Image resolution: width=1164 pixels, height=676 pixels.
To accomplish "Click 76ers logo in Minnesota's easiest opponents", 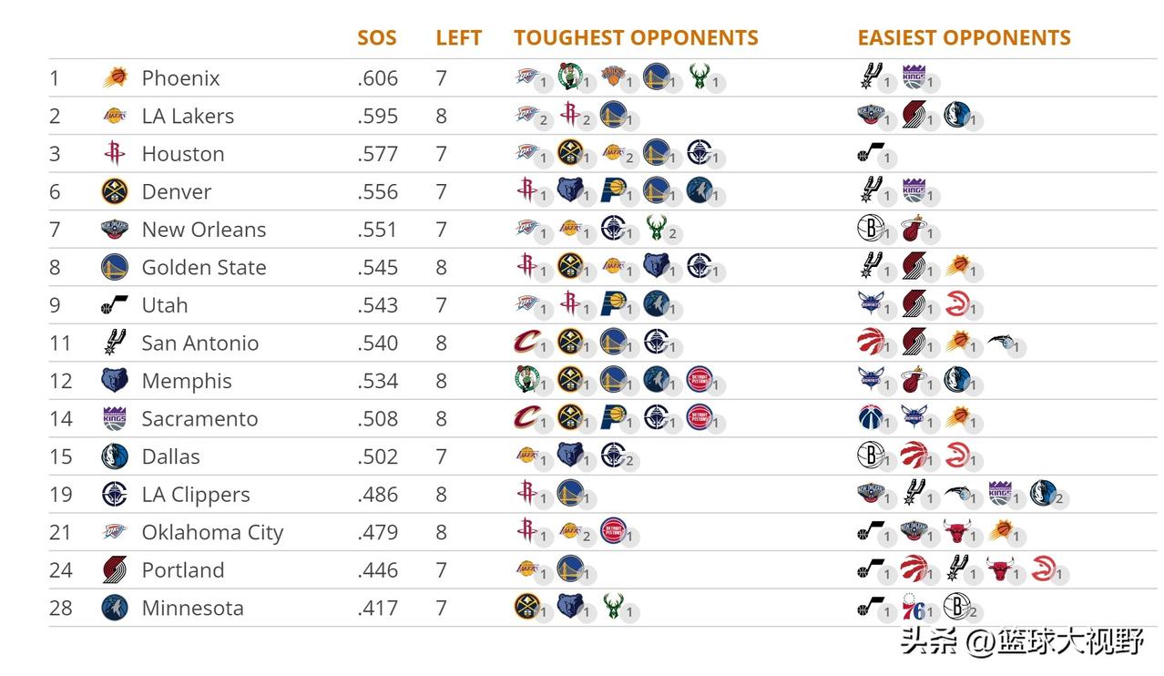I will [x=913, y=607].
